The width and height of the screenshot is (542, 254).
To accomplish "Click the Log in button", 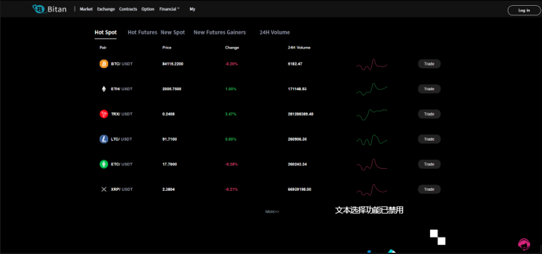I will (524, 10).
